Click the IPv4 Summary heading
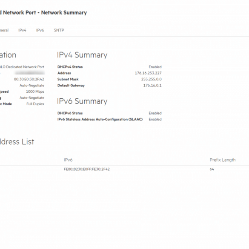The width and height of the screenshot is (249, 249). 82,55
